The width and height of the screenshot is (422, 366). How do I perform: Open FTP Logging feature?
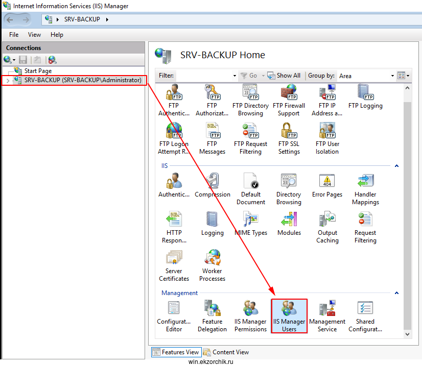pos(365,97)
